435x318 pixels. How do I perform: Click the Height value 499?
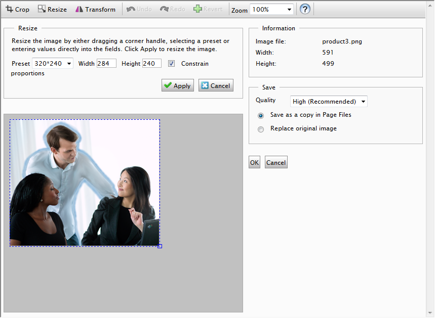328,63
